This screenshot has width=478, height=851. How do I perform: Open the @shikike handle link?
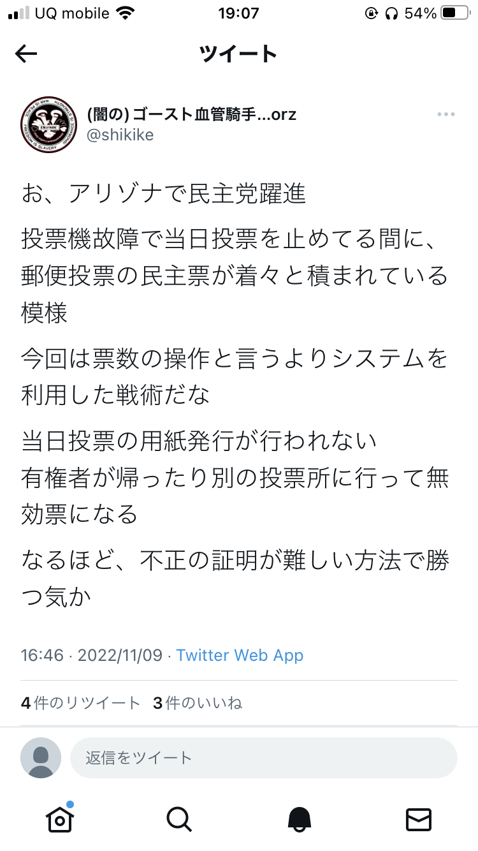(120, 135)
